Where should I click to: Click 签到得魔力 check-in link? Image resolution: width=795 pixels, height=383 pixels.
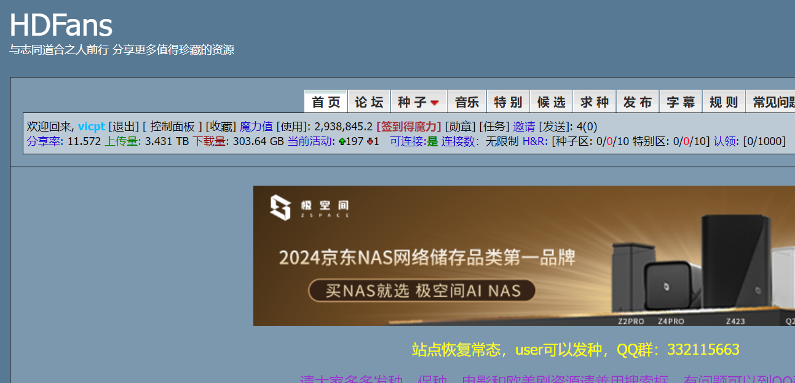click(x=409, y=127)
